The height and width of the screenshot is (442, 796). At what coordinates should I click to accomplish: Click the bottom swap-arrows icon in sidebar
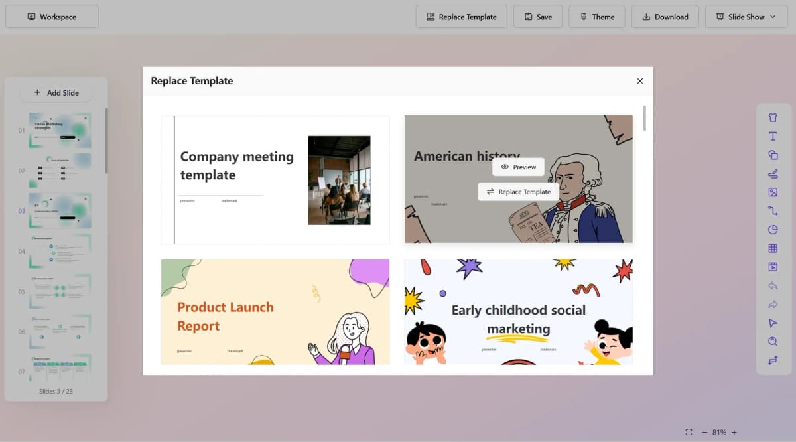(773, 360)
